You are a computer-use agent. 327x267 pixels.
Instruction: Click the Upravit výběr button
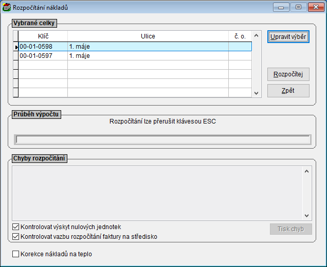[288, 37]
